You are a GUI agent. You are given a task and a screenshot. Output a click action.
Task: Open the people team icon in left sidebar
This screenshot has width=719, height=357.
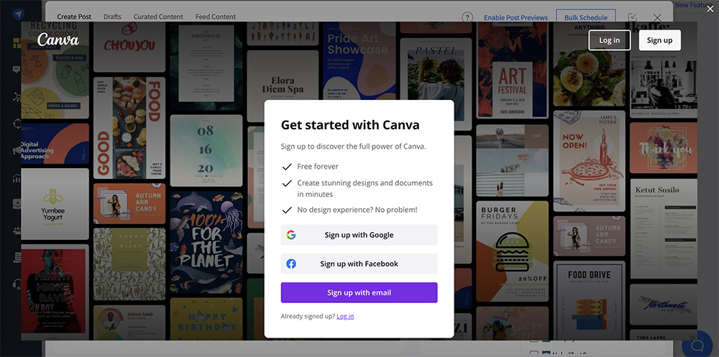[17, 231]
